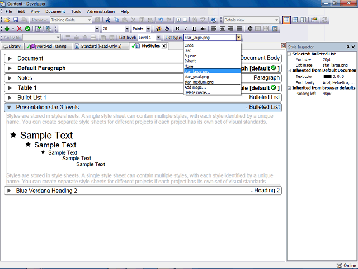The width and height of the screenshot is (358, 269).
Task: Click the Copy icon in top toolbar
Action: coord(116,20)
